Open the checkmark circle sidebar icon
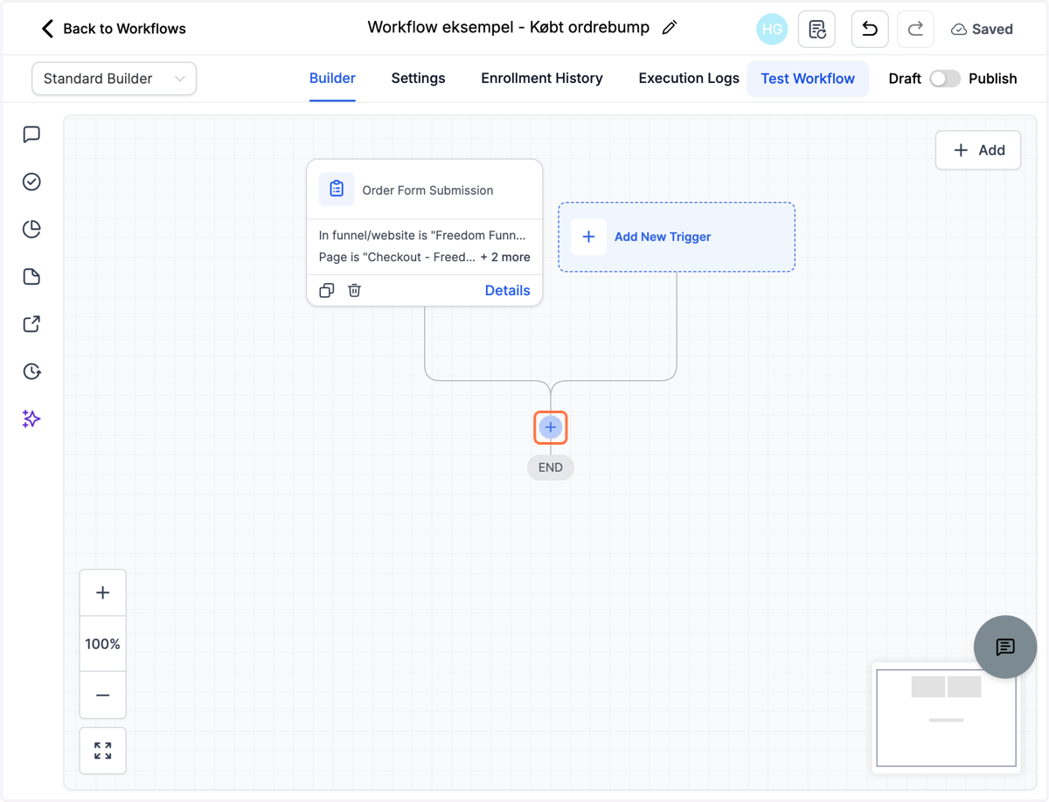This screenshot has width=1049, height=802. pyautogui.click(x=31, y=182)
